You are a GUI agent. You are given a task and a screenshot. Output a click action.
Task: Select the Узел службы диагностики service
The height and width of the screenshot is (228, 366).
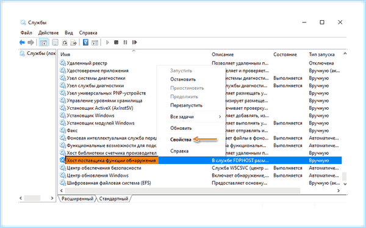point(95,85)
